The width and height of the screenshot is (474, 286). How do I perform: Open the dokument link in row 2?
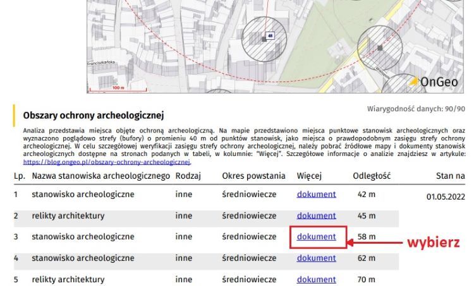pos(316,216)
